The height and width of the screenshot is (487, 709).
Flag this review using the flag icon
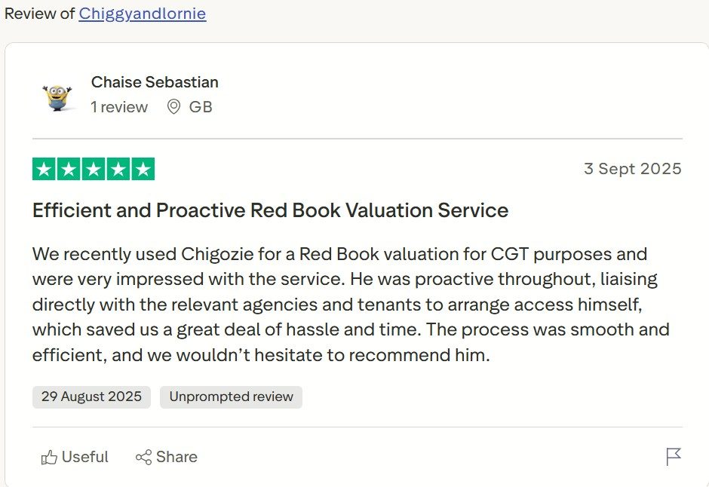click(674, 457)
